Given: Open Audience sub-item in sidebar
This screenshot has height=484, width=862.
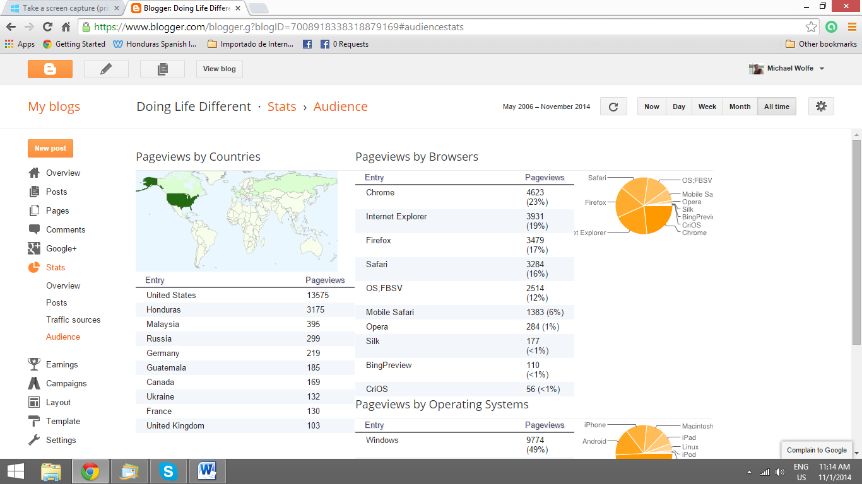Looking at the screenshot, I should click(63, 337).
